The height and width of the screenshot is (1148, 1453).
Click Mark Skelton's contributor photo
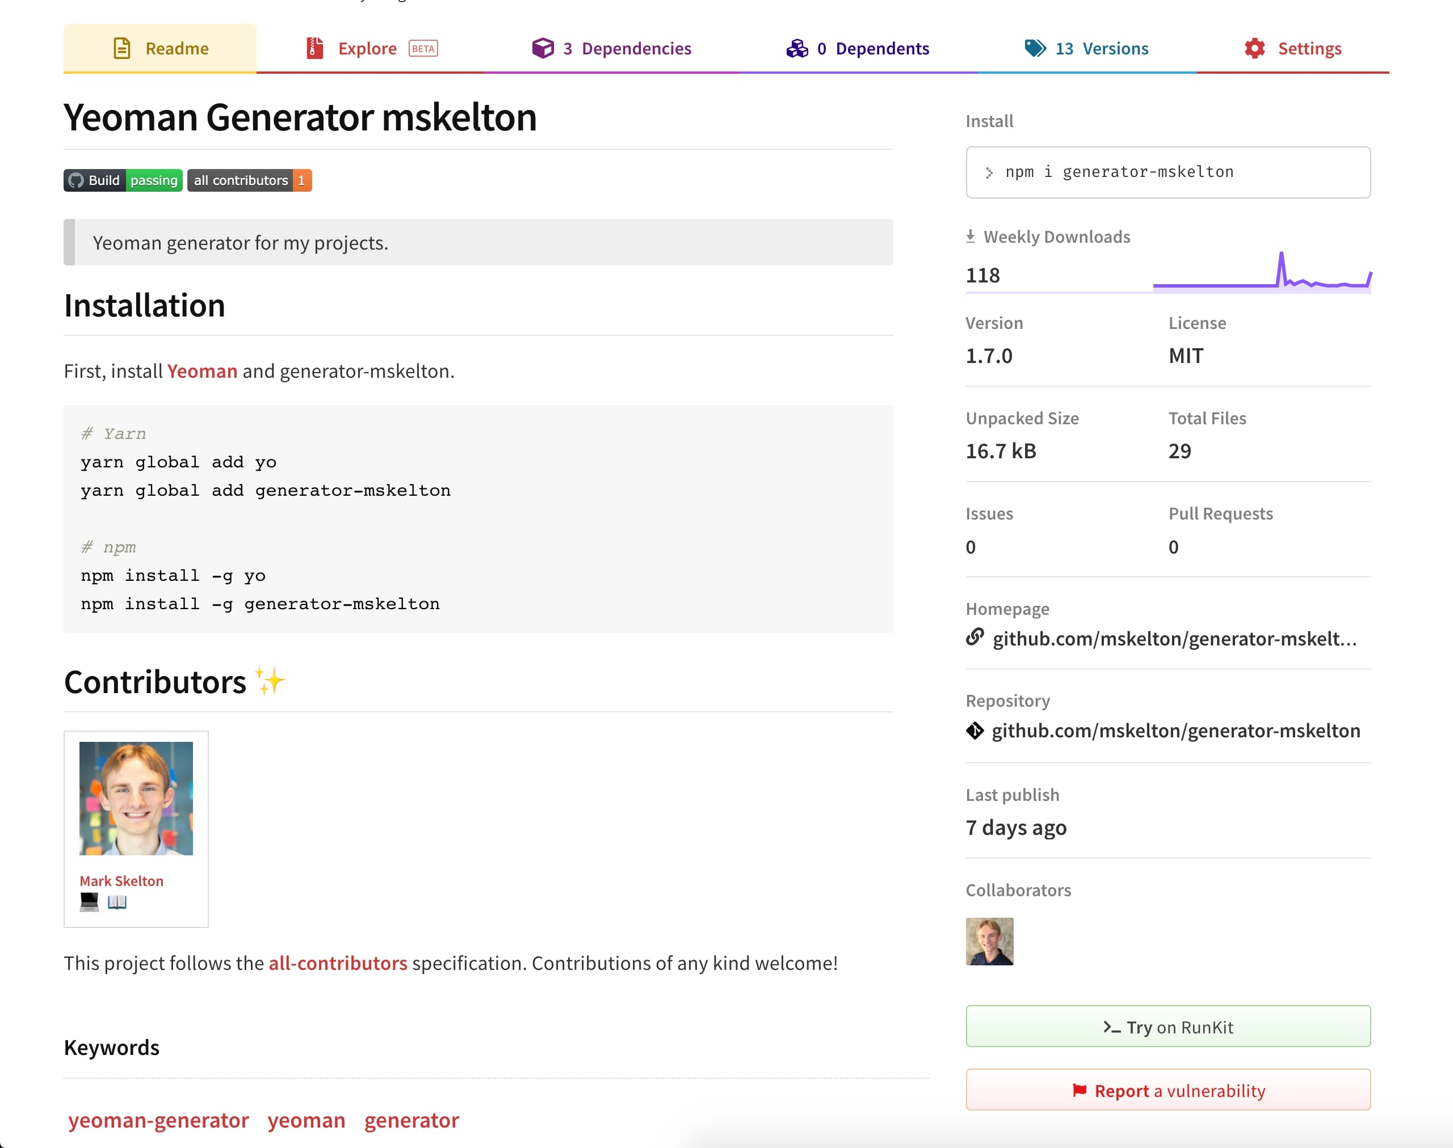click(136, 799)
